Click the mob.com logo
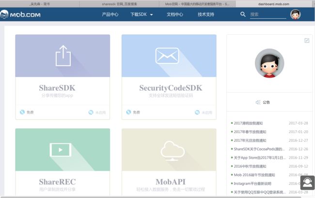This screenshot has height=198, width=315. pyautogui.click(x=20, y=15)
